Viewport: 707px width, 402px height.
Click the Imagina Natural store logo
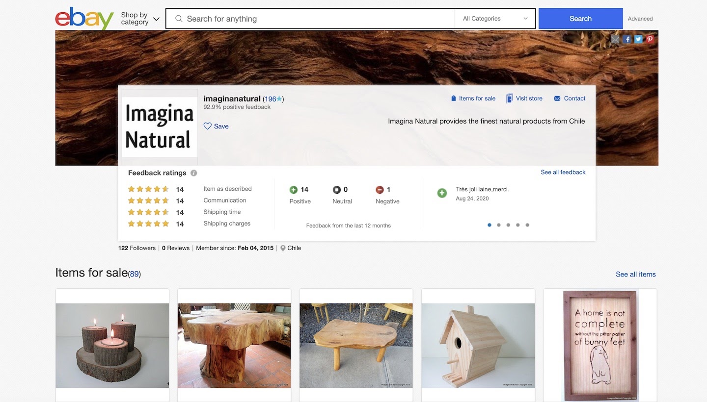coord(160,127)
